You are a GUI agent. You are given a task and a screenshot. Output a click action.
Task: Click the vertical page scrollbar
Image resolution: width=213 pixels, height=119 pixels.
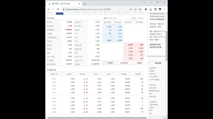(x=167, y=46)
